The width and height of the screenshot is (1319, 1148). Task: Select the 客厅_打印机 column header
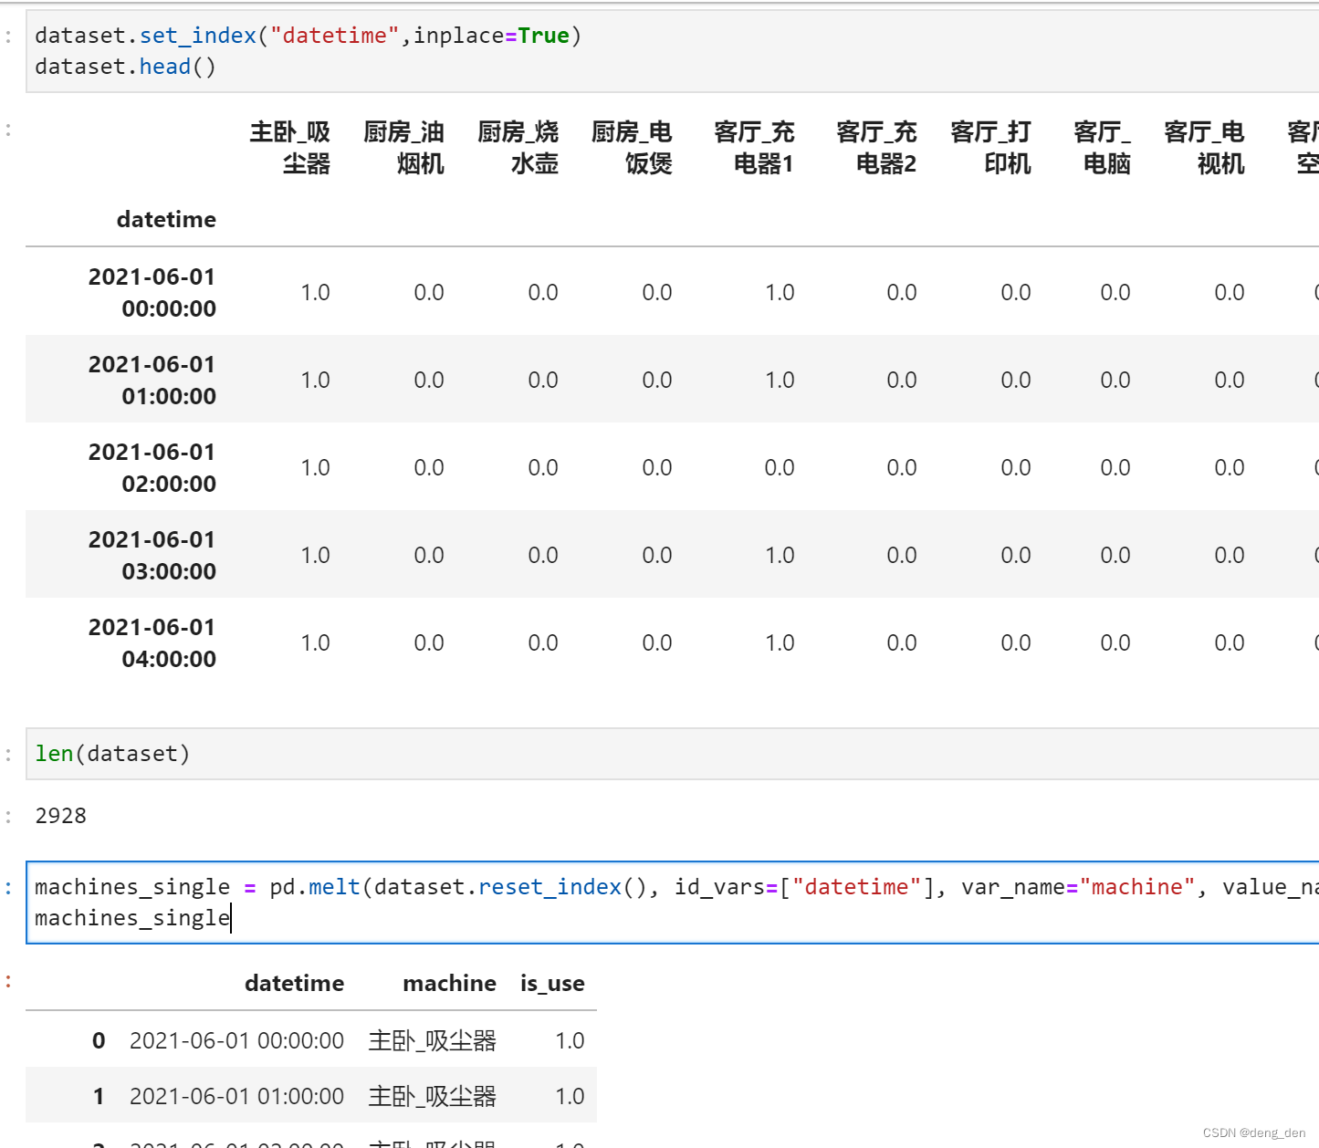[990, 148]
